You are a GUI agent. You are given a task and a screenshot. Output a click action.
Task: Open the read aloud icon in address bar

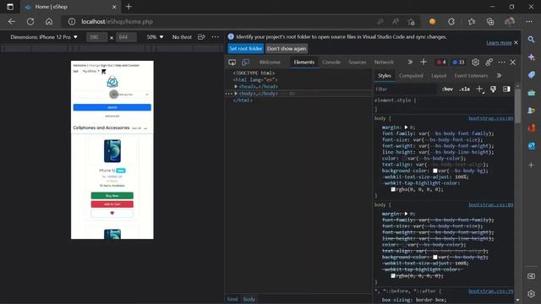click(396, 21)
